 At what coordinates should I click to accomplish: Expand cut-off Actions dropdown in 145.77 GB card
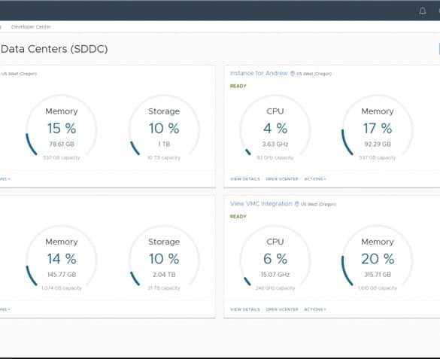pyautogui.click(x=5, y=309)
